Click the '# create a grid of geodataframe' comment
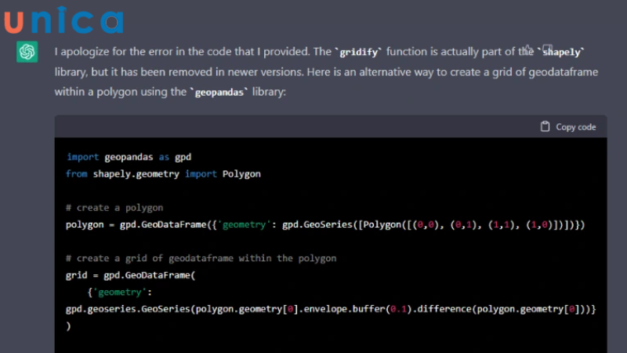 pos(201,258)
